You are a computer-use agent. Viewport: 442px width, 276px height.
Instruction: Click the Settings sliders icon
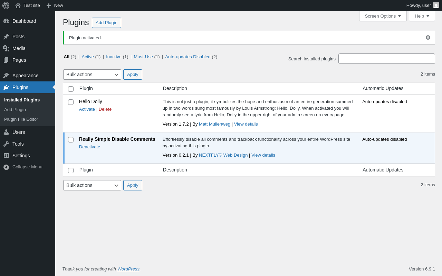tap(6, 156)
